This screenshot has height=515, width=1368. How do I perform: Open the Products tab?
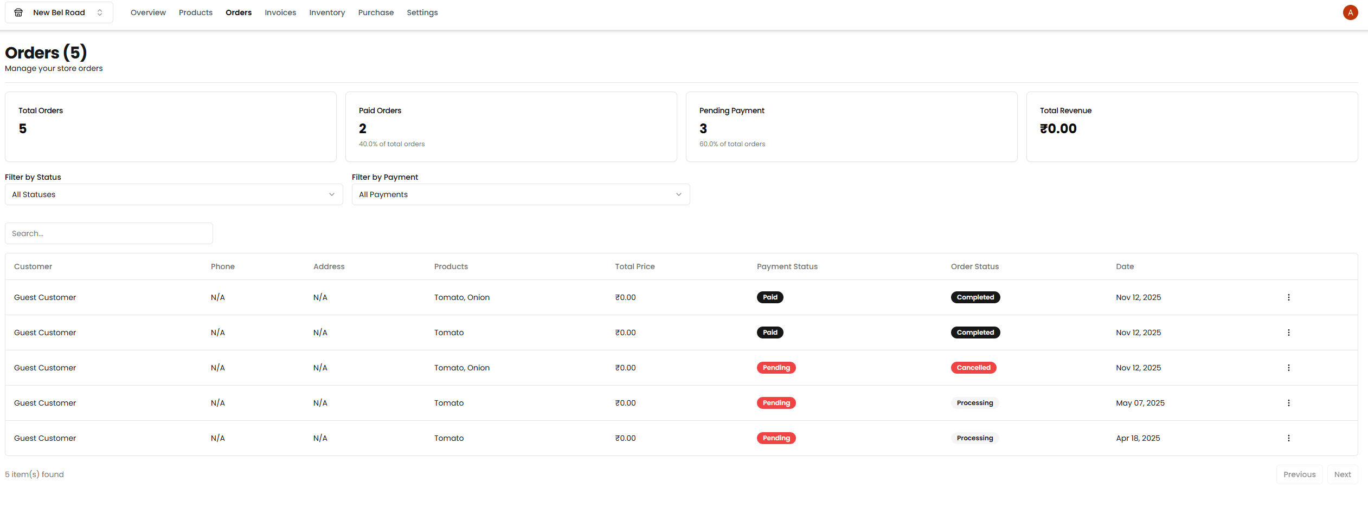[x=196, y=12]
